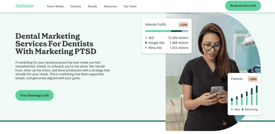The width and height of the screenshot is (275, 134).
Task: Click the Website Traffic progress bar
Action: (x=167, y=31)
